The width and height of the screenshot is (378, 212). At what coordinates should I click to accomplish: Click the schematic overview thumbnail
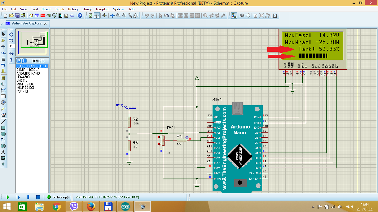(32, 43)
